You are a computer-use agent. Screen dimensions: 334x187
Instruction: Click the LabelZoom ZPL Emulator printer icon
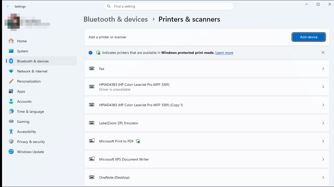tap(92, 123)
